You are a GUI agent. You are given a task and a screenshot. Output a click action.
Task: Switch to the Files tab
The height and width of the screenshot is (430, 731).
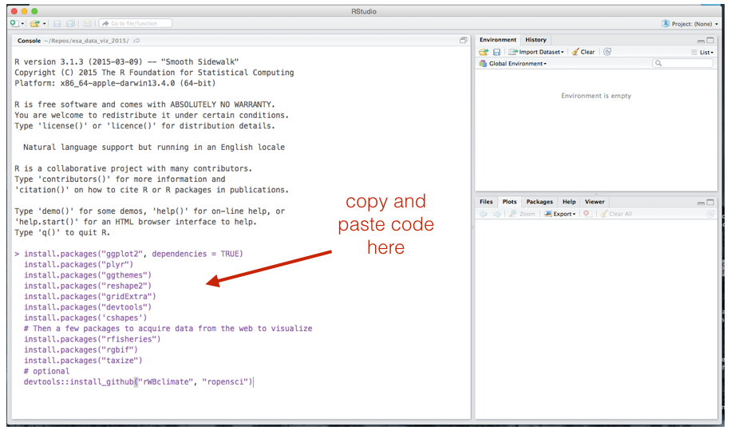click(x=486, y=202)
